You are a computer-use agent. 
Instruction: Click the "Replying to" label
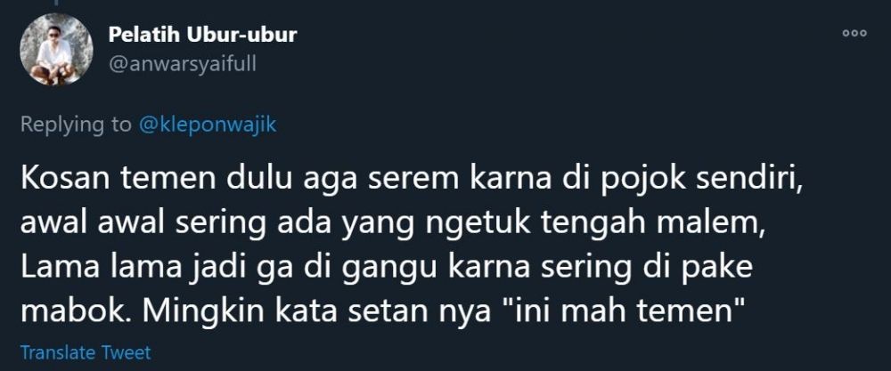tap(76, 125)
